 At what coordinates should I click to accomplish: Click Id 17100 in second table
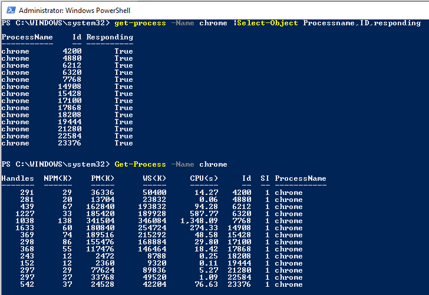pyautogui.click(x=239, y=242)
